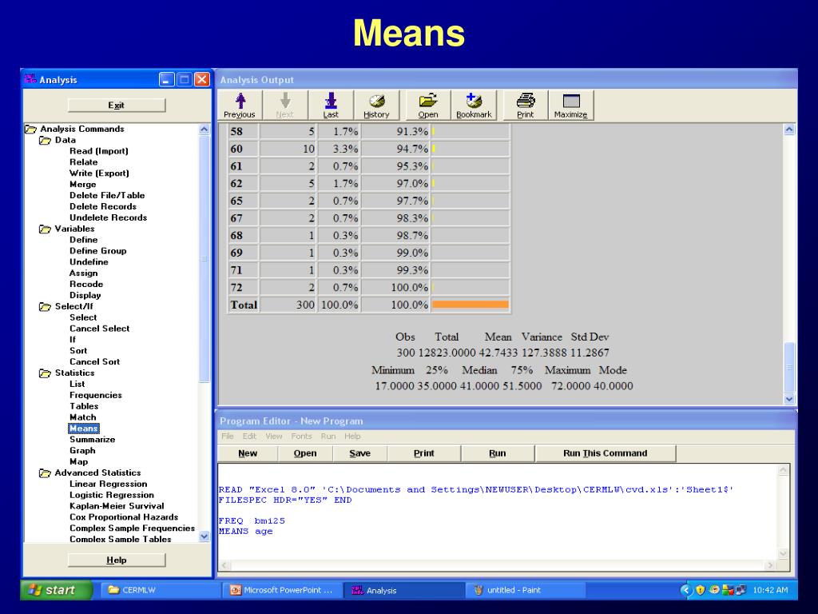
Task: Save the current program
Action: point(360,453)
